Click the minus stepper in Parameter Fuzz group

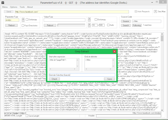23,21
